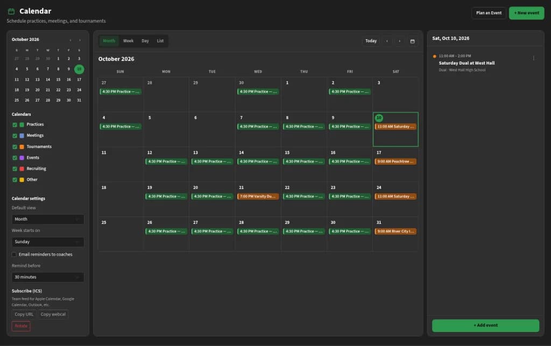This screenshot has height=346, width=551.
Task: Switch to Day view tab
Action: [145, 41]
